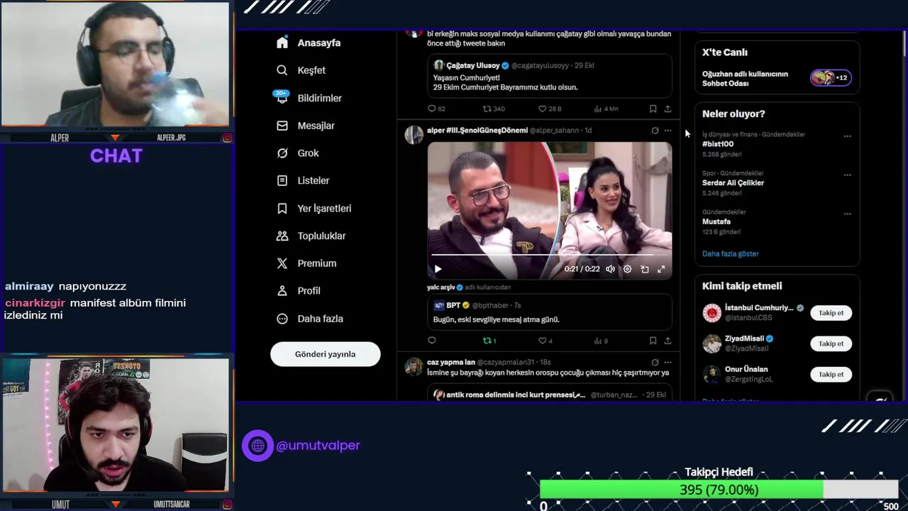
Task: Open Topluluklar communities
Action: pyautogui.click(x=311, y=236)
